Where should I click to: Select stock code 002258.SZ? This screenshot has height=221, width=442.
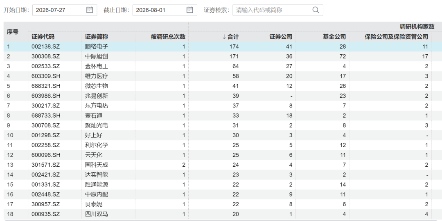click(x=46, y=145)
